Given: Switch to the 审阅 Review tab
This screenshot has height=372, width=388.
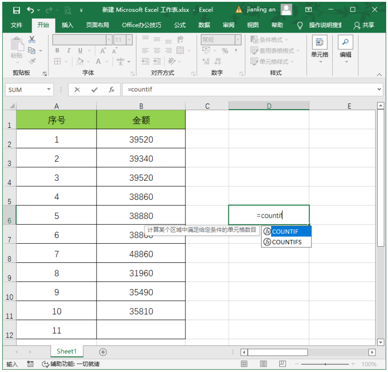Looking at the screenshot, I should (228, 25).
